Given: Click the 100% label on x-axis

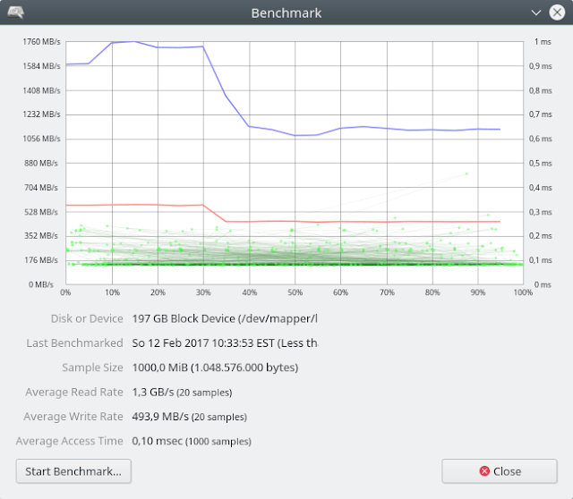Looking at the screenshot, I should coord(523,292).
